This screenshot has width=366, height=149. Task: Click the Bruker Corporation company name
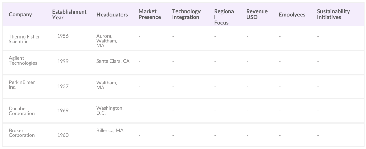point(21,133)
